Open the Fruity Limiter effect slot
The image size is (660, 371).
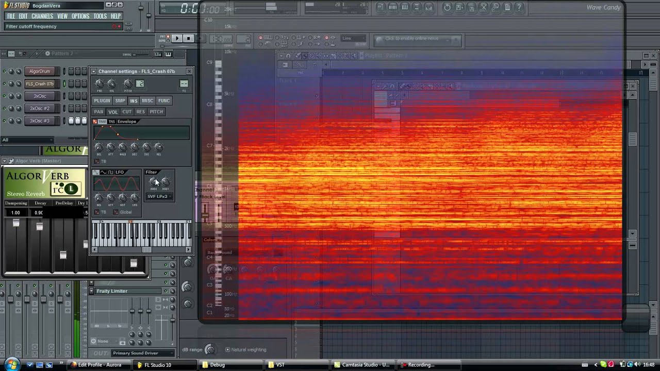pos(129,291)
